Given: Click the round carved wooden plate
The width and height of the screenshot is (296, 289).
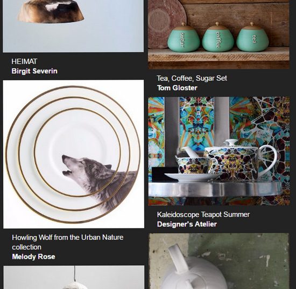Looking at the screenshot, I should pos(166,24).
